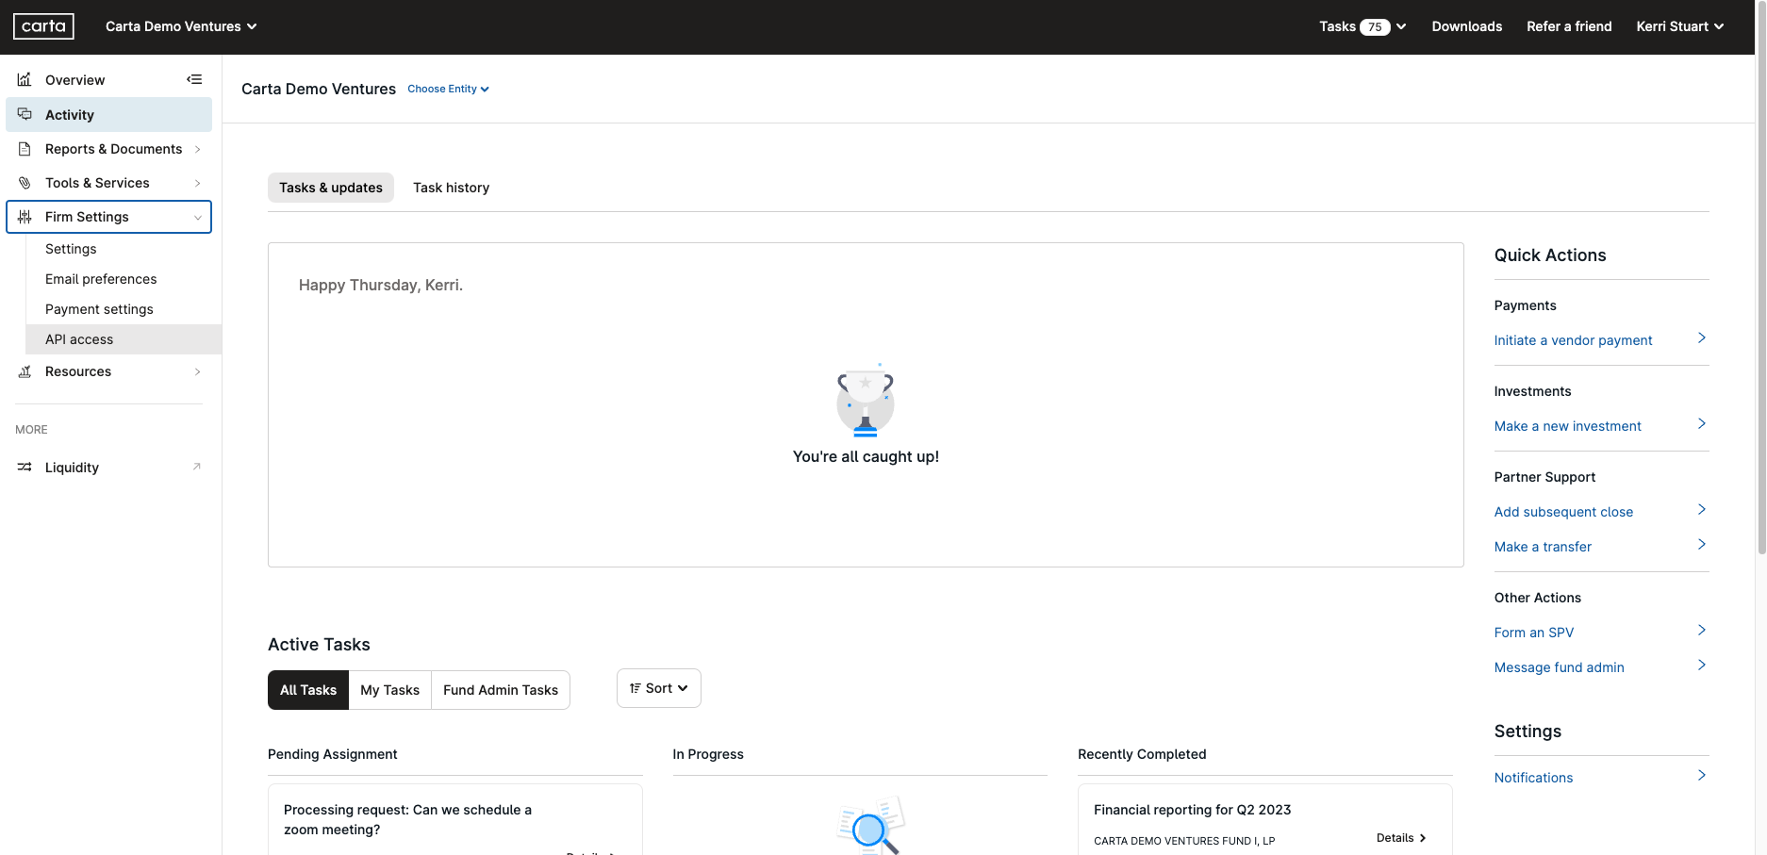Click the Overview chart icon
The width and height of the screenshot is (1767, 855).
pos(25,79)
